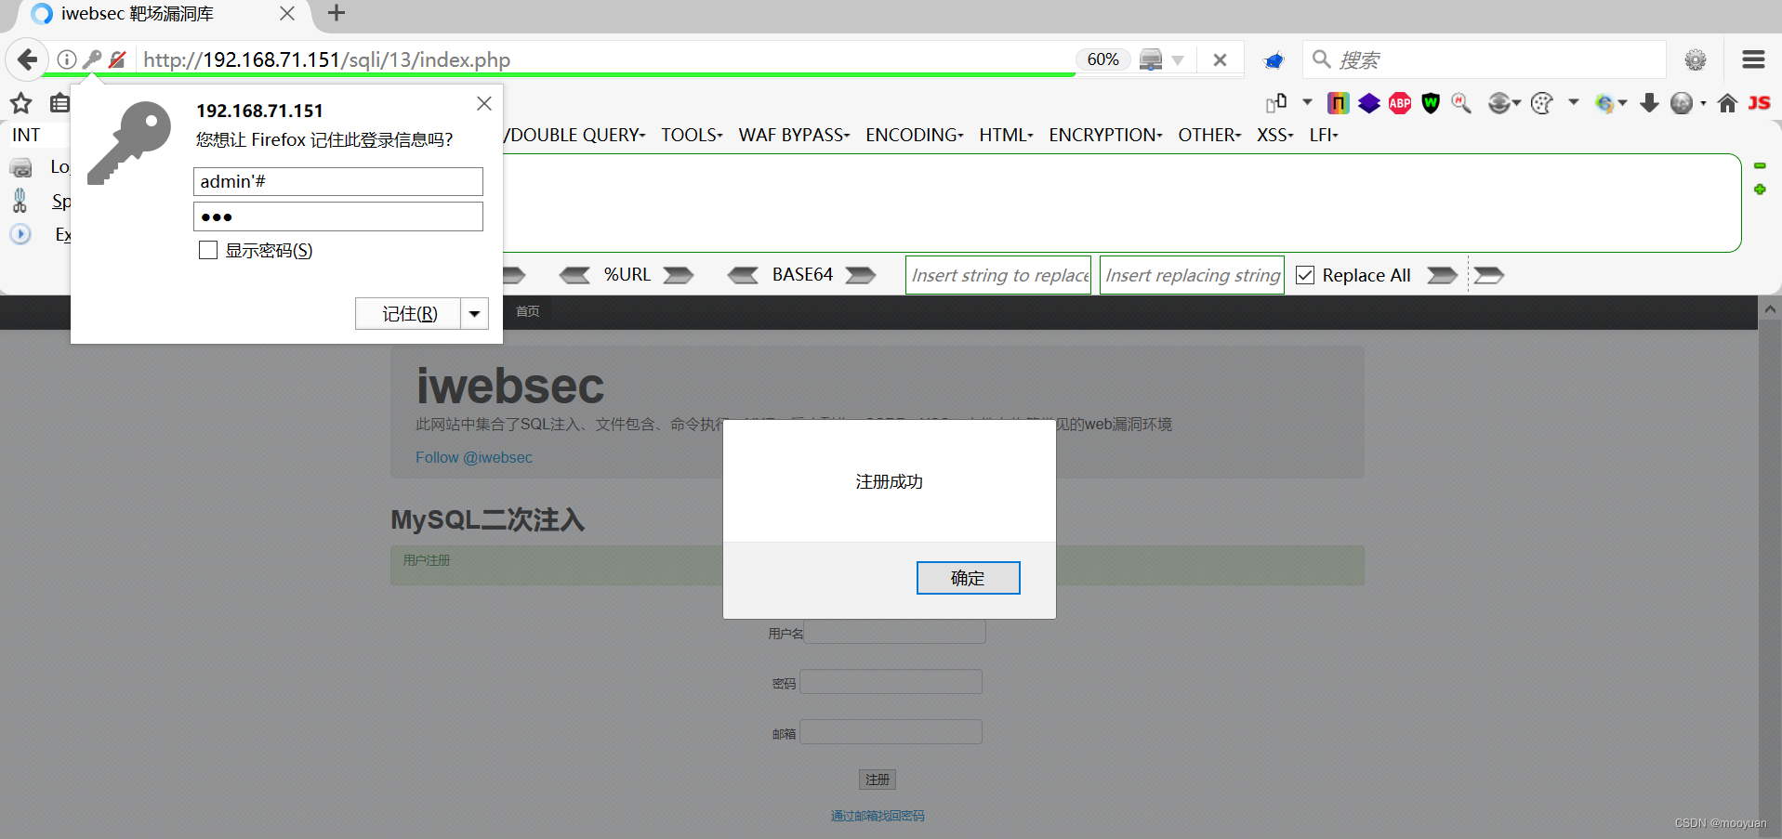Click the Insert replacing string field

(x=1192, y=275)
